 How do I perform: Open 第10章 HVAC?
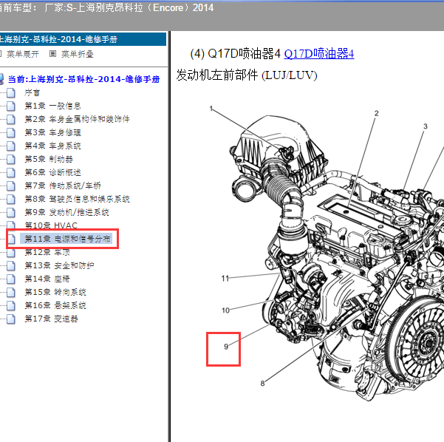click(51, 225)
